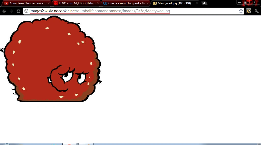Restore down the browser window
Screen dimensions: 261x145
click(245, 2)
